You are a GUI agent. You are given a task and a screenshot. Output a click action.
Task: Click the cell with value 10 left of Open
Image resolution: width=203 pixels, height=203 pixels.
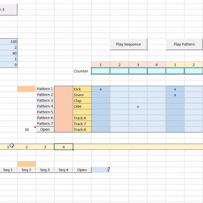27,130
